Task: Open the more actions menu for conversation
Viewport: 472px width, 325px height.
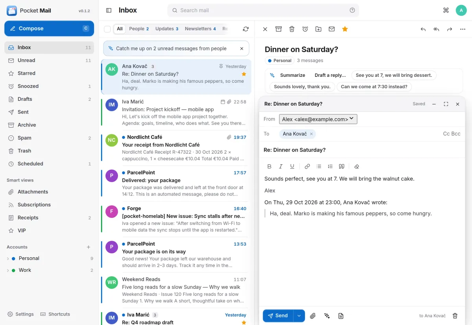Action: tap(463, 29)
